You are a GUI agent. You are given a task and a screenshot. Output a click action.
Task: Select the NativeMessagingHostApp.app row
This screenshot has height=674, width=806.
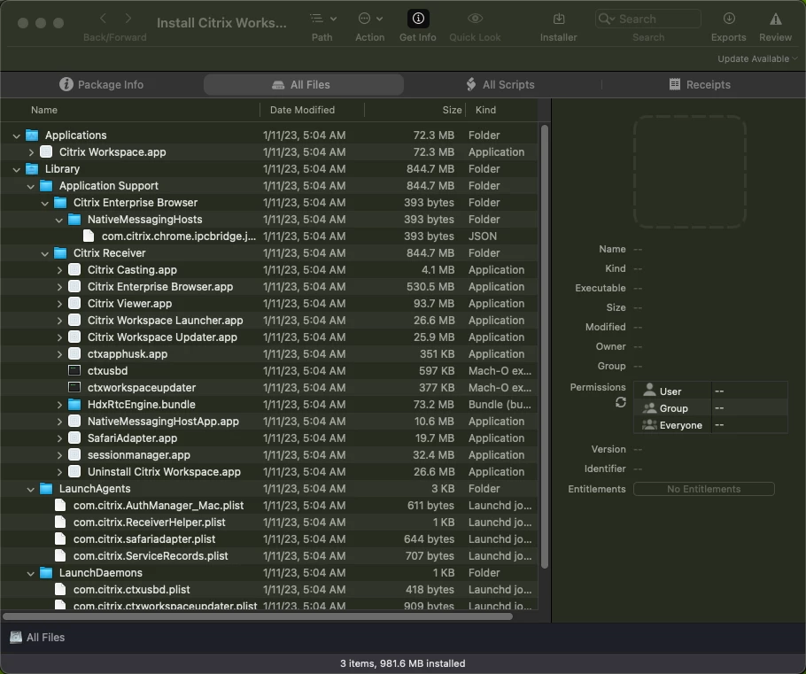269,422
